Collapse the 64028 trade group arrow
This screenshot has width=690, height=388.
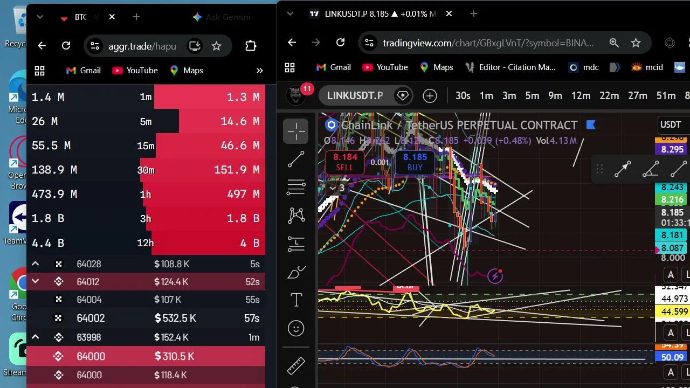(x=35, y=264)
